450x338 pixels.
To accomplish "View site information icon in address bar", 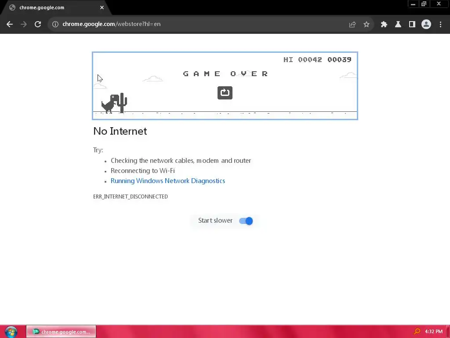I will tap(55, 24).
